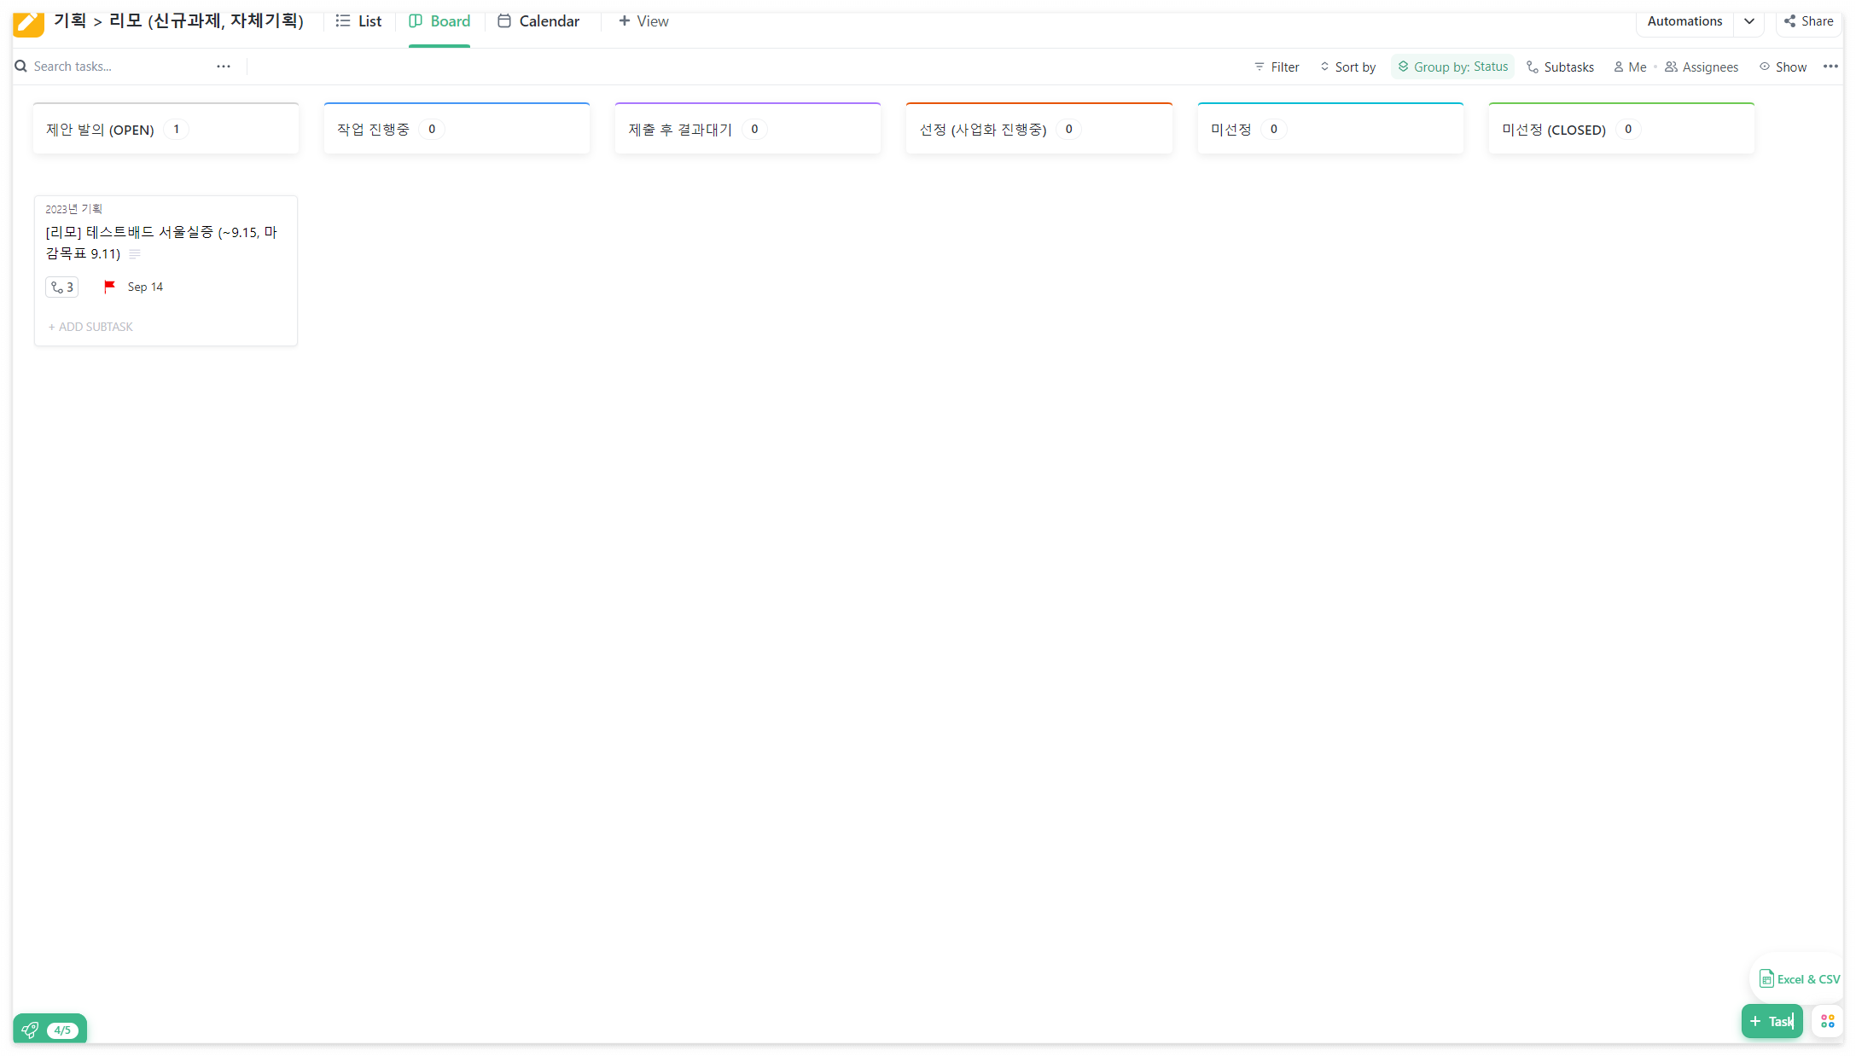Click the description lines icon on task card
This screenshot has width=1856, height=1056.
click(135, 254)
